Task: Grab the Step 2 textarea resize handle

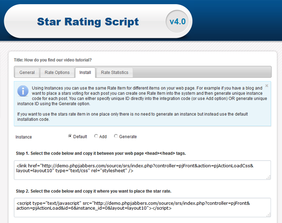Action: click(268, 215)
